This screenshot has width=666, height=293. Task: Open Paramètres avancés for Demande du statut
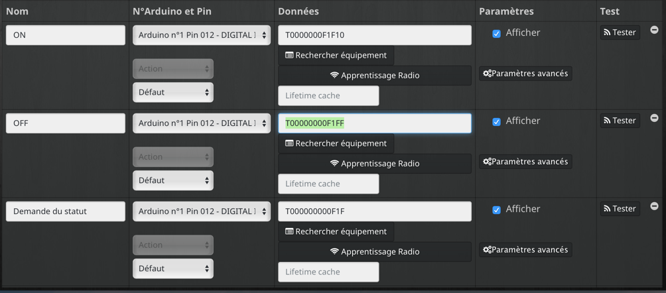point(526,250)
